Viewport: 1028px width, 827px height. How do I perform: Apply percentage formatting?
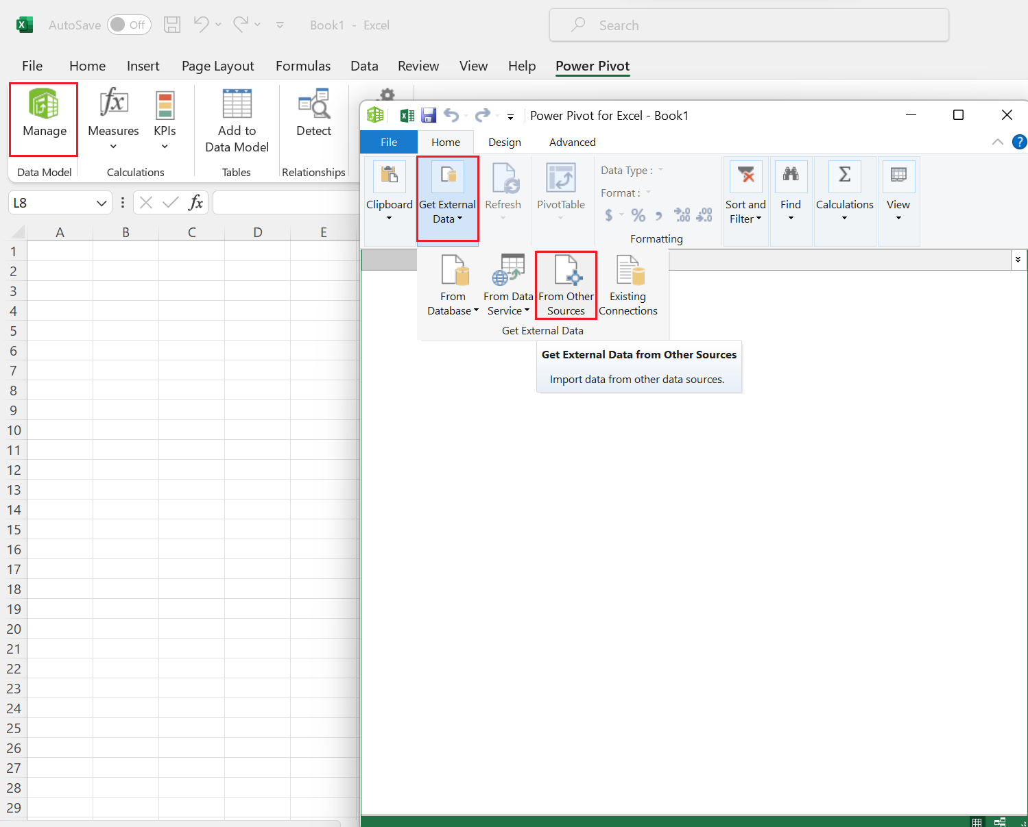(638, 214)
